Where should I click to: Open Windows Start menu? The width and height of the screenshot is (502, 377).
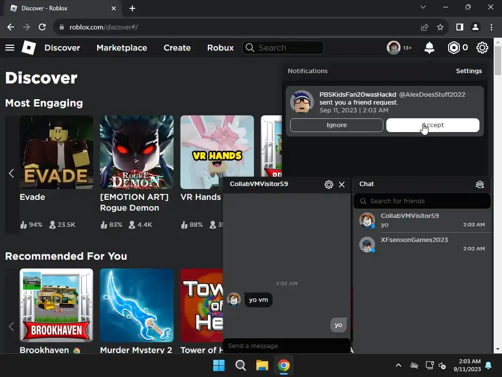point(219,365)
